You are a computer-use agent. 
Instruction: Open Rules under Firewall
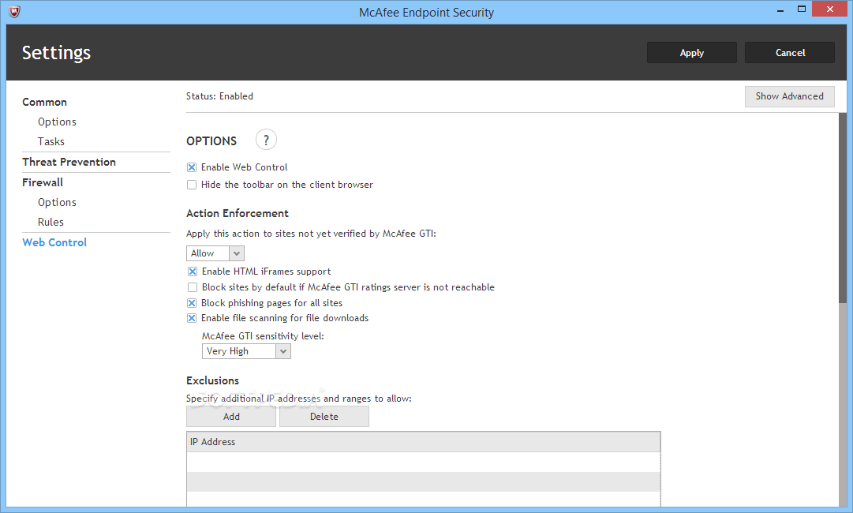click(x=51, y=222)
